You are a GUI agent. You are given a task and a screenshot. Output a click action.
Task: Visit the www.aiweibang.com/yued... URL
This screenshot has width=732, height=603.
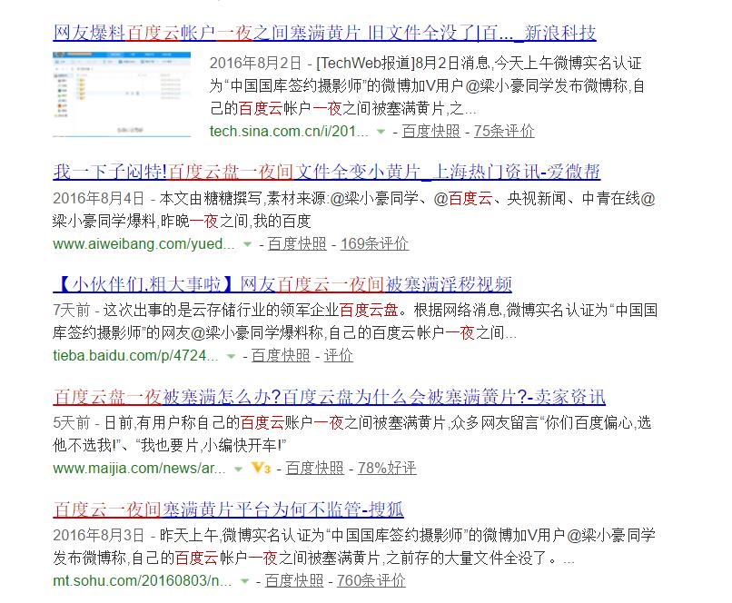(x=143, y=243)
